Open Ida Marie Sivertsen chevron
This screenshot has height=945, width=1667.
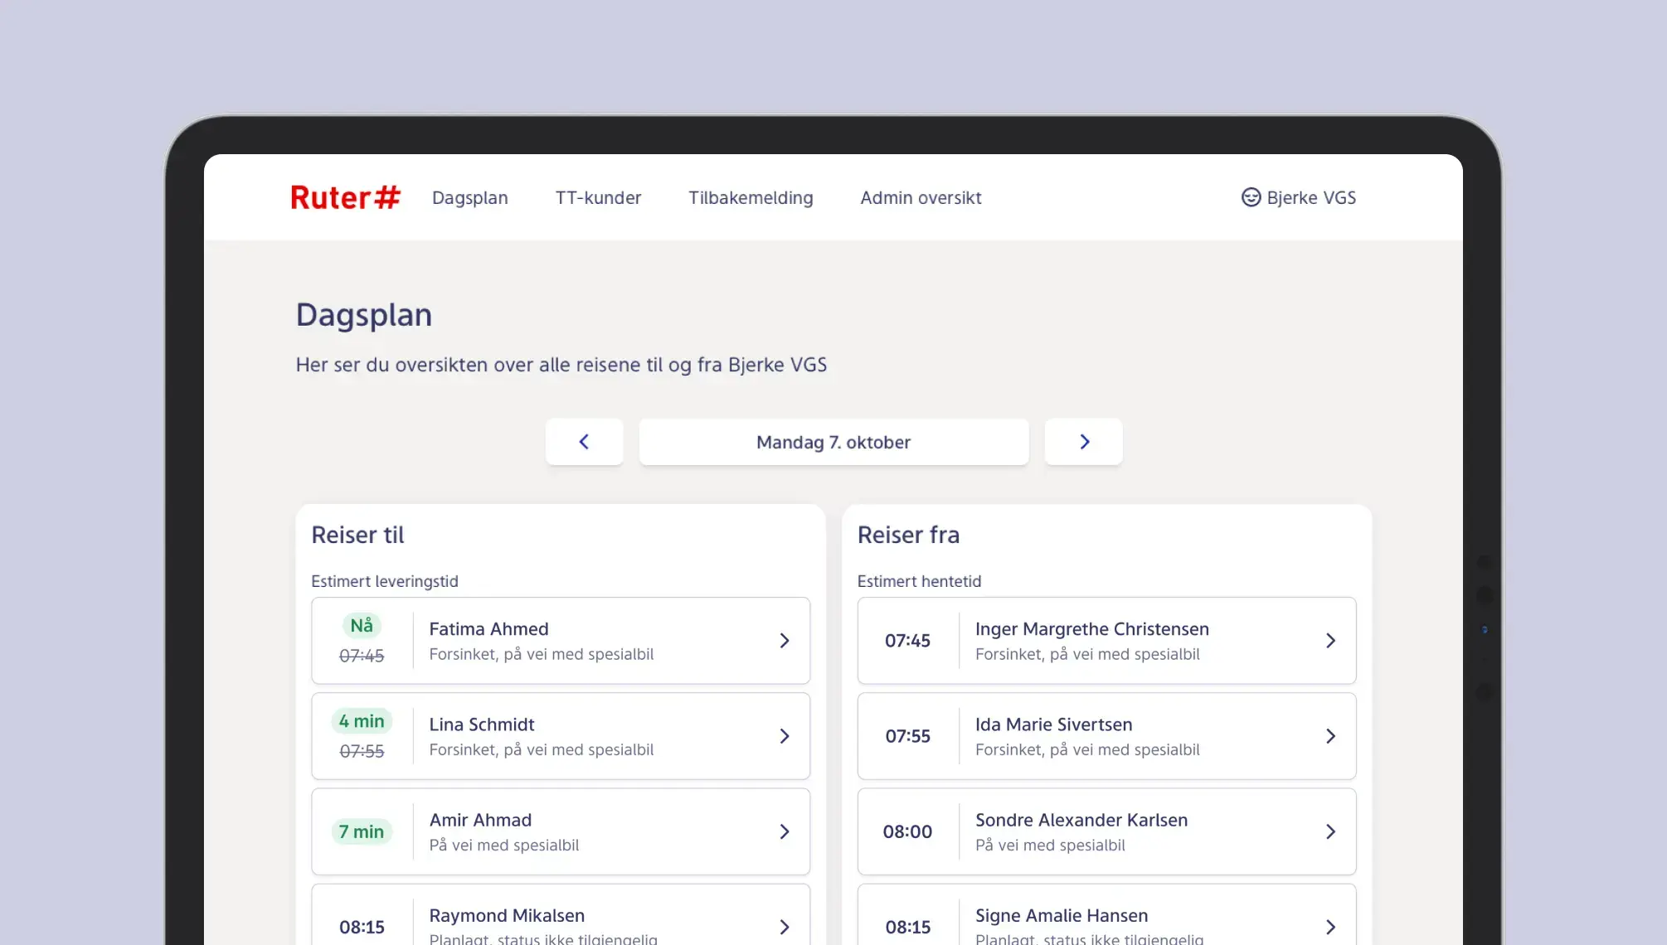(x=1330, y=736)
